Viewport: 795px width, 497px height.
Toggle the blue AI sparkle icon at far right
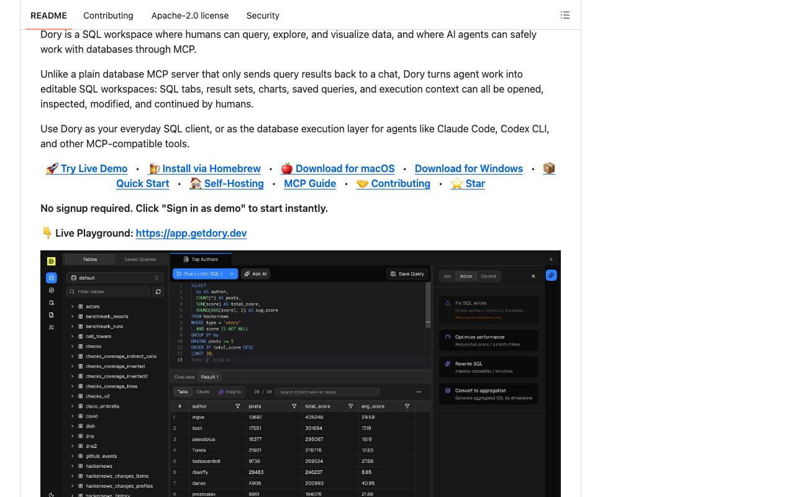[x=552, y=275]
